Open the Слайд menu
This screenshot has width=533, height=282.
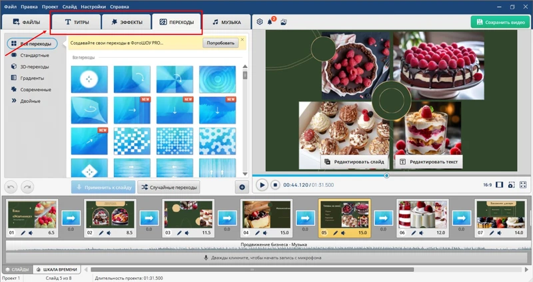click(x=69, y=7)
